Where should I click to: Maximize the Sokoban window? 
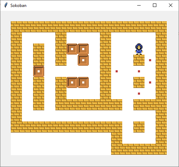pyautogui.click(x=155, y=5)
